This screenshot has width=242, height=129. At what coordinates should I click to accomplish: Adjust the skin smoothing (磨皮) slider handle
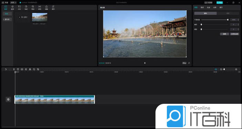(x=201, y=24)
